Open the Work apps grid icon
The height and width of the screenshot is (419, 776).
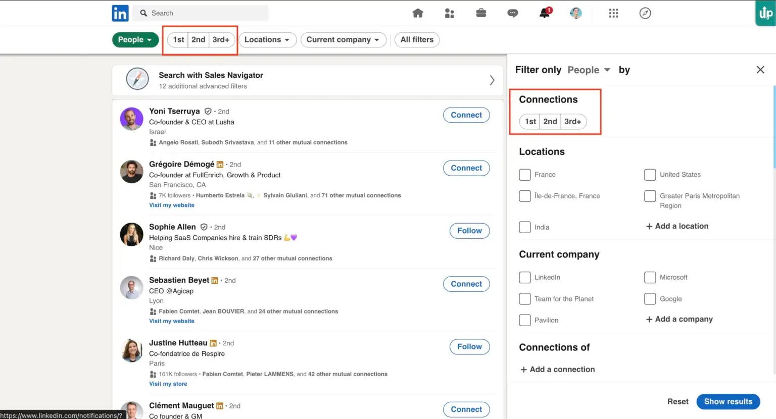click(613, 13)
